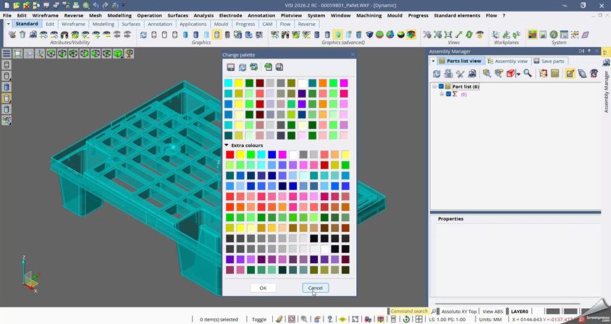Click the View ABS status bar label
611x324 pixels.
tap(492, 312)
